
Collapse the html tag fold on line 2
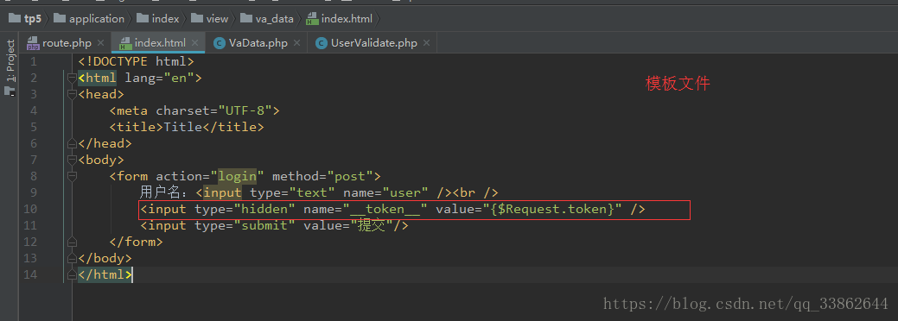pyautogui.click(x=72, y=78)
